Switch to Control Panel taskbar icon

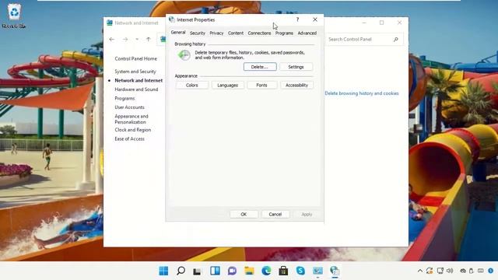[317, 271]
